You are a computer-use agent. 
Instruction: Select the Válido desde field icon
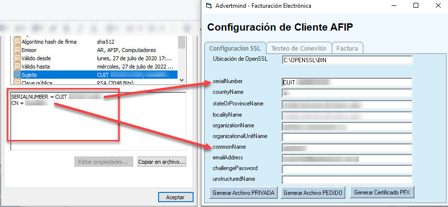click(x=17, y=58)
